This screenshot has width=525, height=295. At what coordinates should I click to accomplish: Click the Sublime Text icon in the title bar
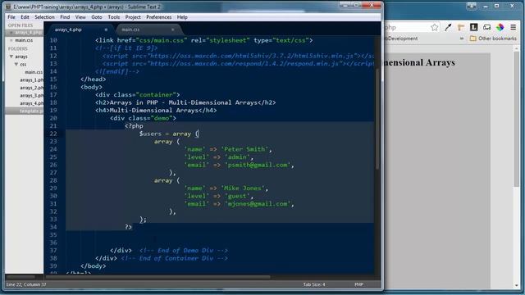coord(8,7)
